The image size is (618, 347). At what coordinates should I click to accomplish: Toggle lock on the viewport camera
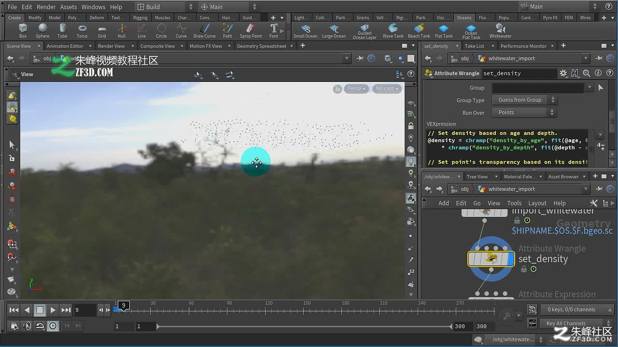coord(337,89)
